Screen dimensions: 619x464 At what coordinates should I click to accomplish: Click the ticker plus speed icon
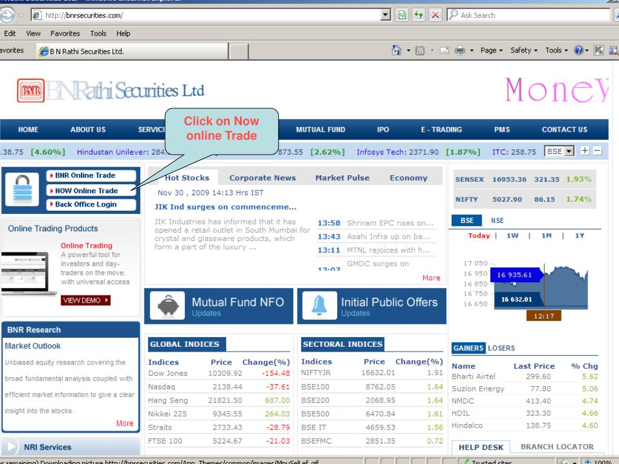[x=585, y=150]
